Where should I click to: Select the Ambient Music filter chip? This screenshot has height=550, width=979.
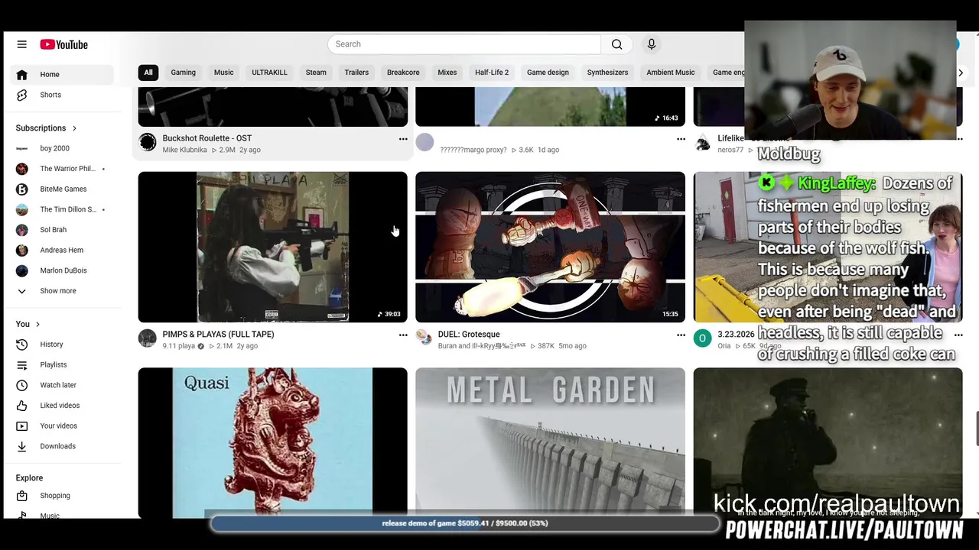click(x=671, y=73)
